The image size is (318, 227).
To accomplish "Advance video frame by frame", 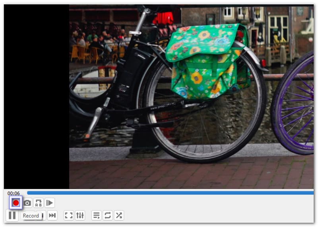I will [50, 203].
